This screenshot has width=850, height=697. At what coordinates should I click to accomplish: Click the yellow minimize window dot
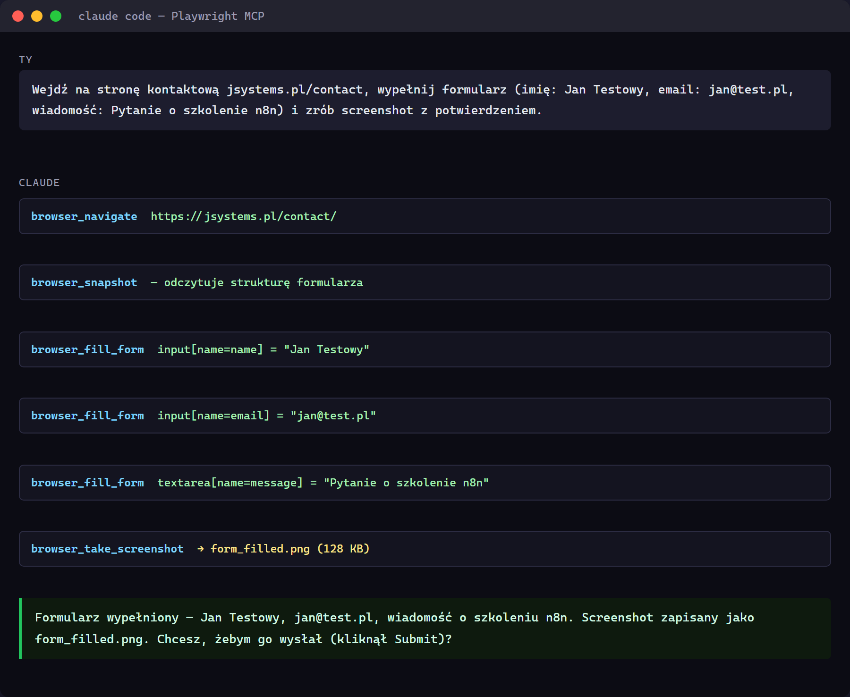pos(37,16)
